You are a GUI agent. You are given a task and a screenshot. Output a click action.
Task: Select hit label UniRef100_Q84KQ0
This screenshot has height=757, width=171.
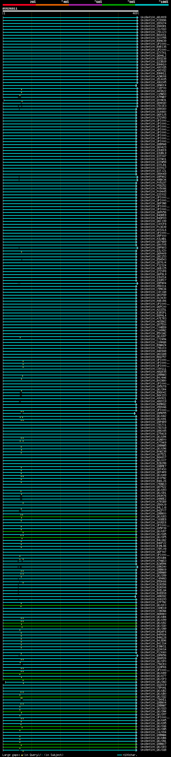coord(153,103)
